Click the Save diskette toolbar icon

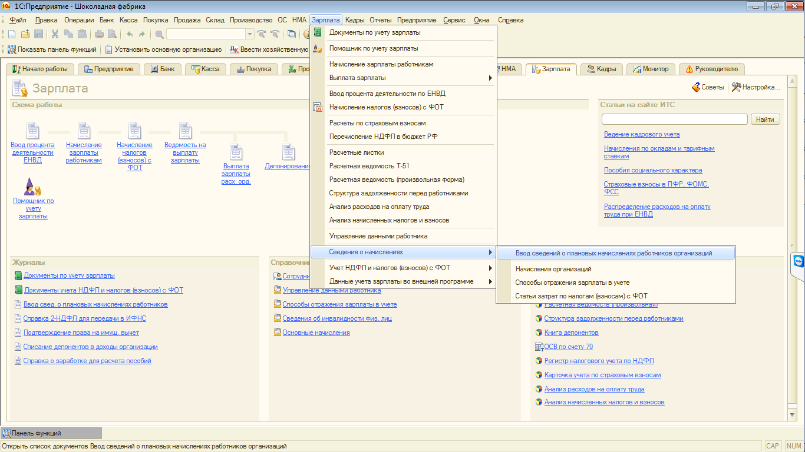(38, 34)
